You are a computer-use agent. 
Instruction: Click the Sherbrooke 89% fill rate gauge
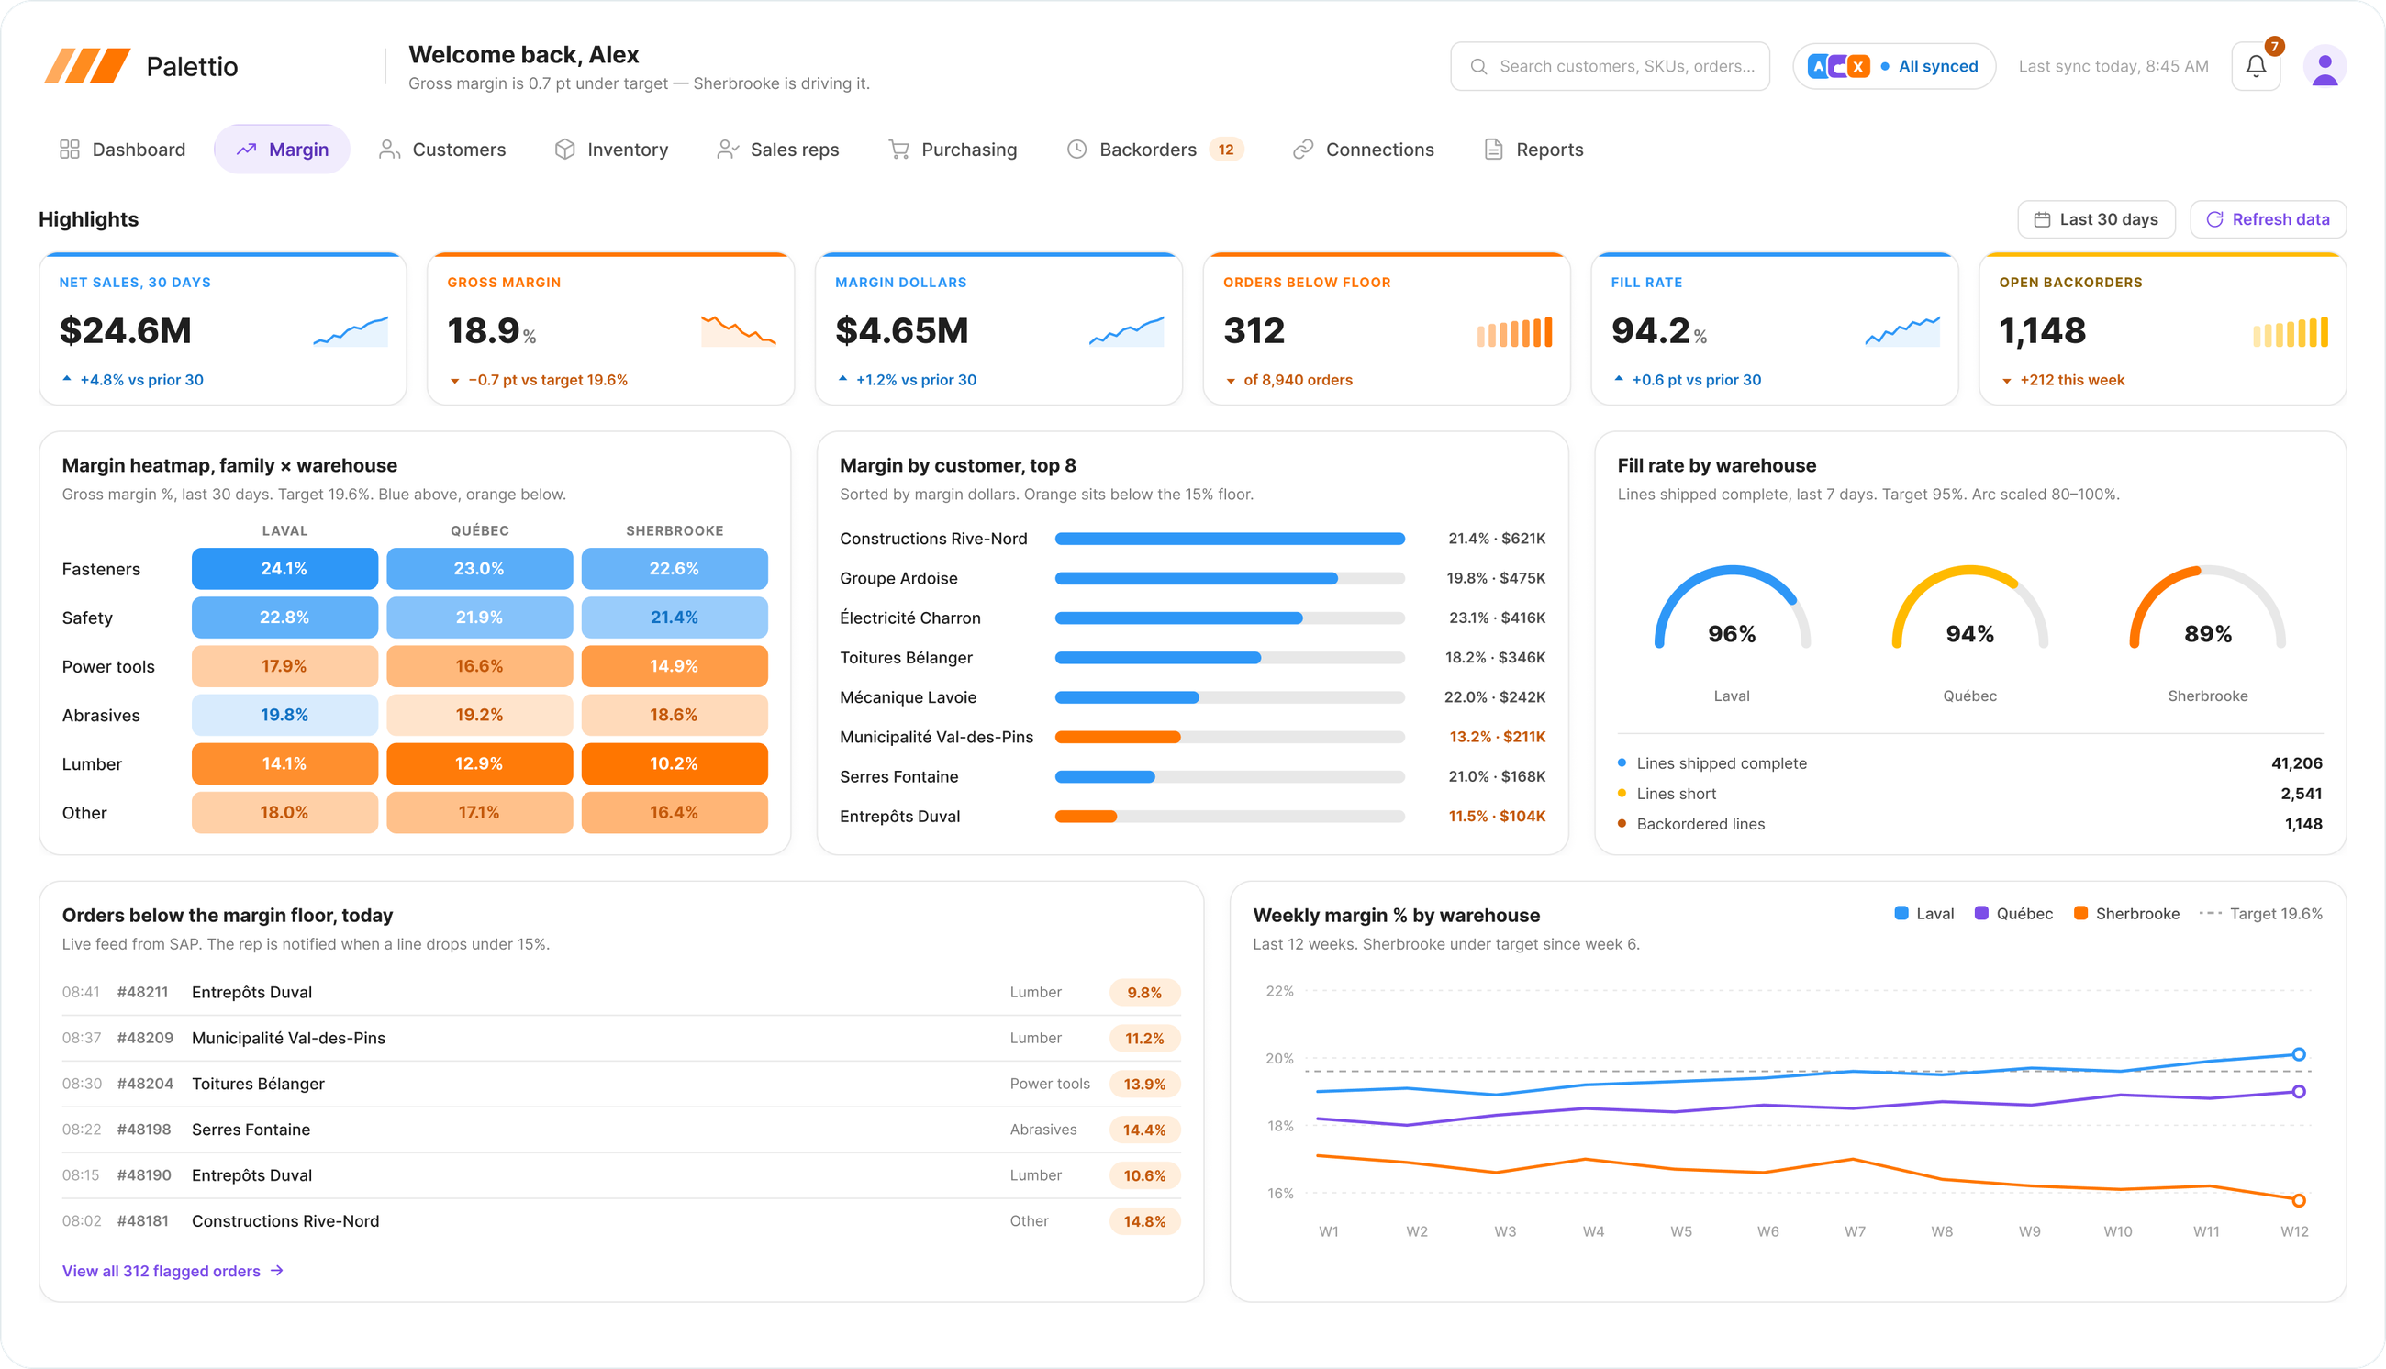tap(2206, 608)
